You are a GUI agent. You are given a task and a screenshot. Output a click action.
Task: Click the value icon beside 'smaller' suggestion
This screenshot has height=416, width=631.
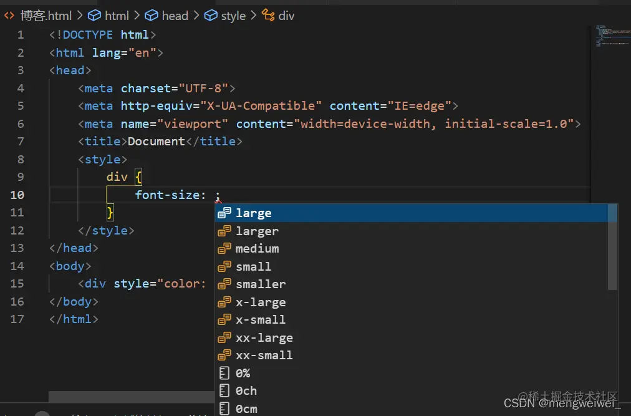click(224, 284)
